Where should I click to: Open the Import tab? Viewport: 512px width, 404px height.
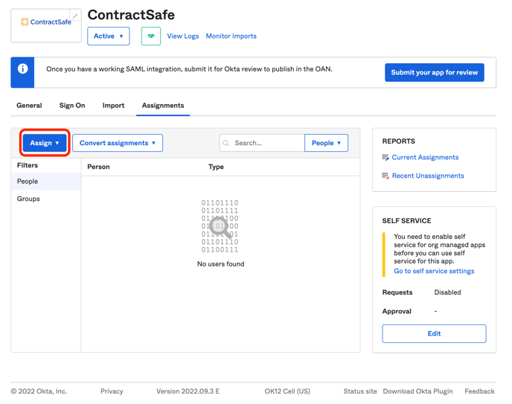[x=113, y=106]
